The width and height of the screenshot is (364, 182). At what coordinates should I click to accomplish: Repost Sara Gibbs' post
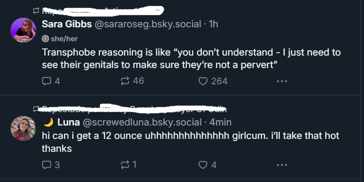(x=132, y=81)
